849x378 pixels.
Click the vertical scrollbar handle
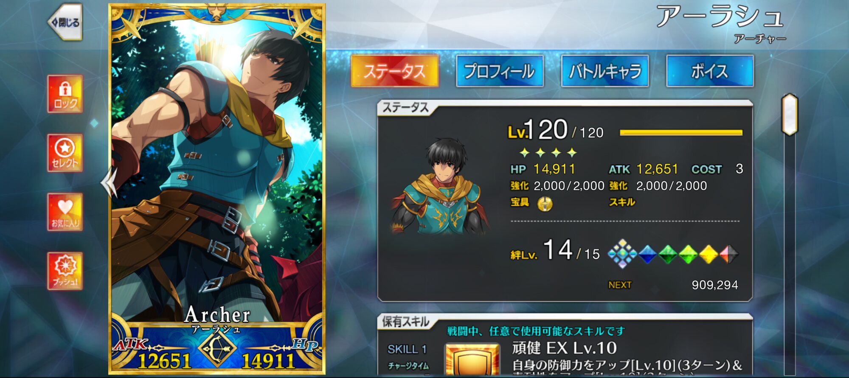(790, 115)
